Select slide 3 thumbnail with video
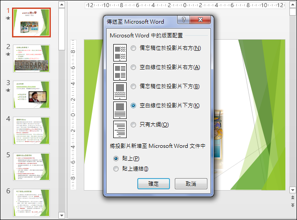The width and height of the screenshot is (297, 220). [x=32, y=94]
